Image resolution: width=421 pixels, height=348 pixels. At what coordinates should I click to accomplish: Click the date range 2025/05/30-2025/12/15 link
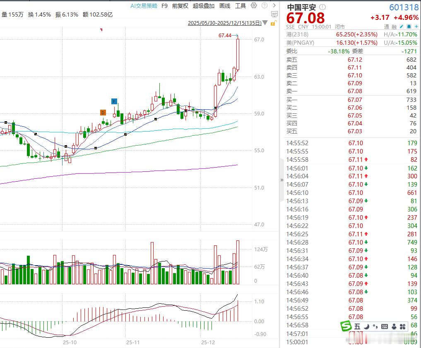pyautogui.click(x=225, y=23)
